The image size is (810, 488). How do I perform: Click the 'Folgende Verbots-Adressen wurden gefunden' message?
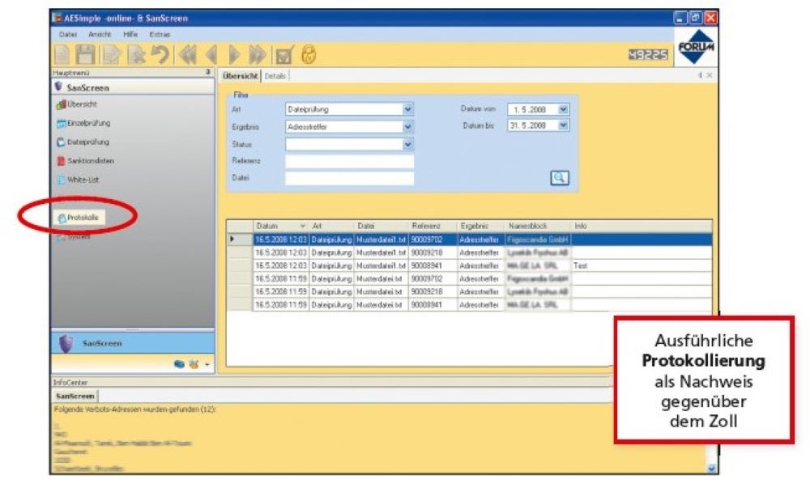[134, 409]
